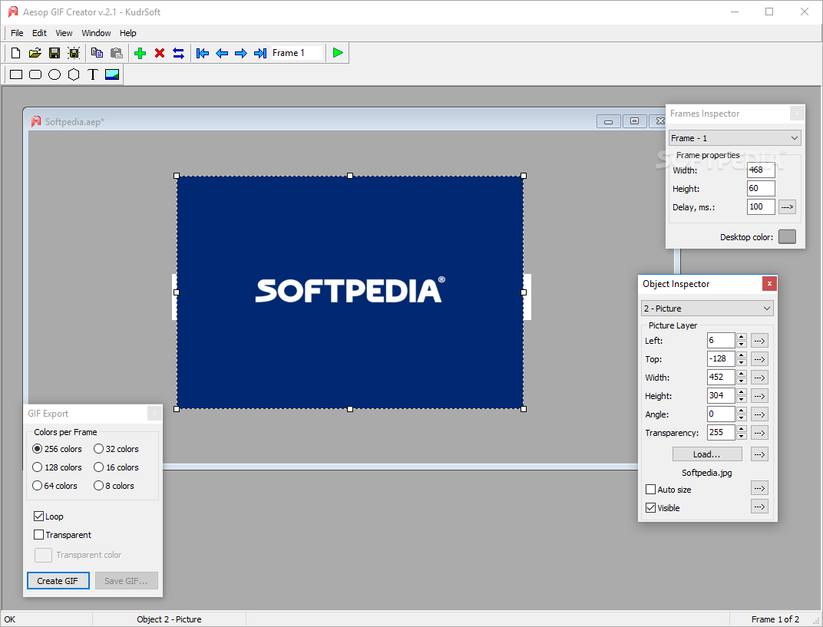Decrease Height value in Object Inspector
Viewport: 823px width, 627px height.
(741, 399)
